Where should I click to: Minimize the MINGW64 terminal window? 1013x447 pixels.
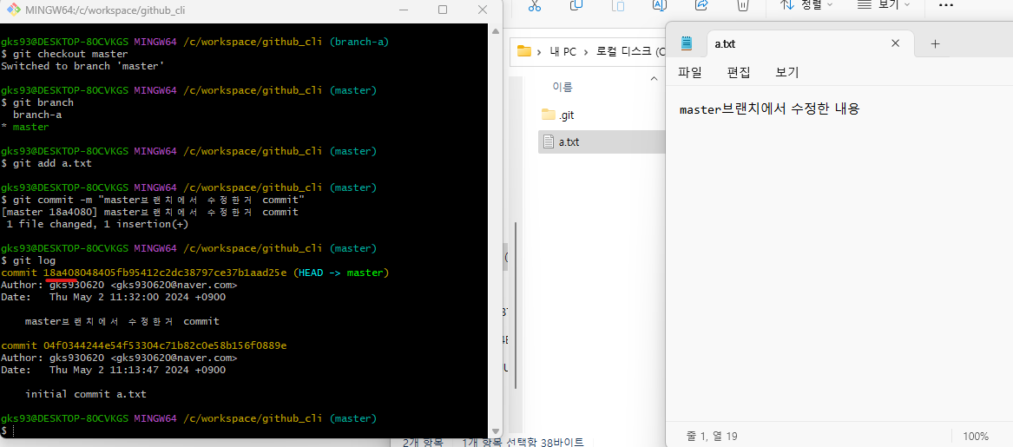click(x=404, y=10)
